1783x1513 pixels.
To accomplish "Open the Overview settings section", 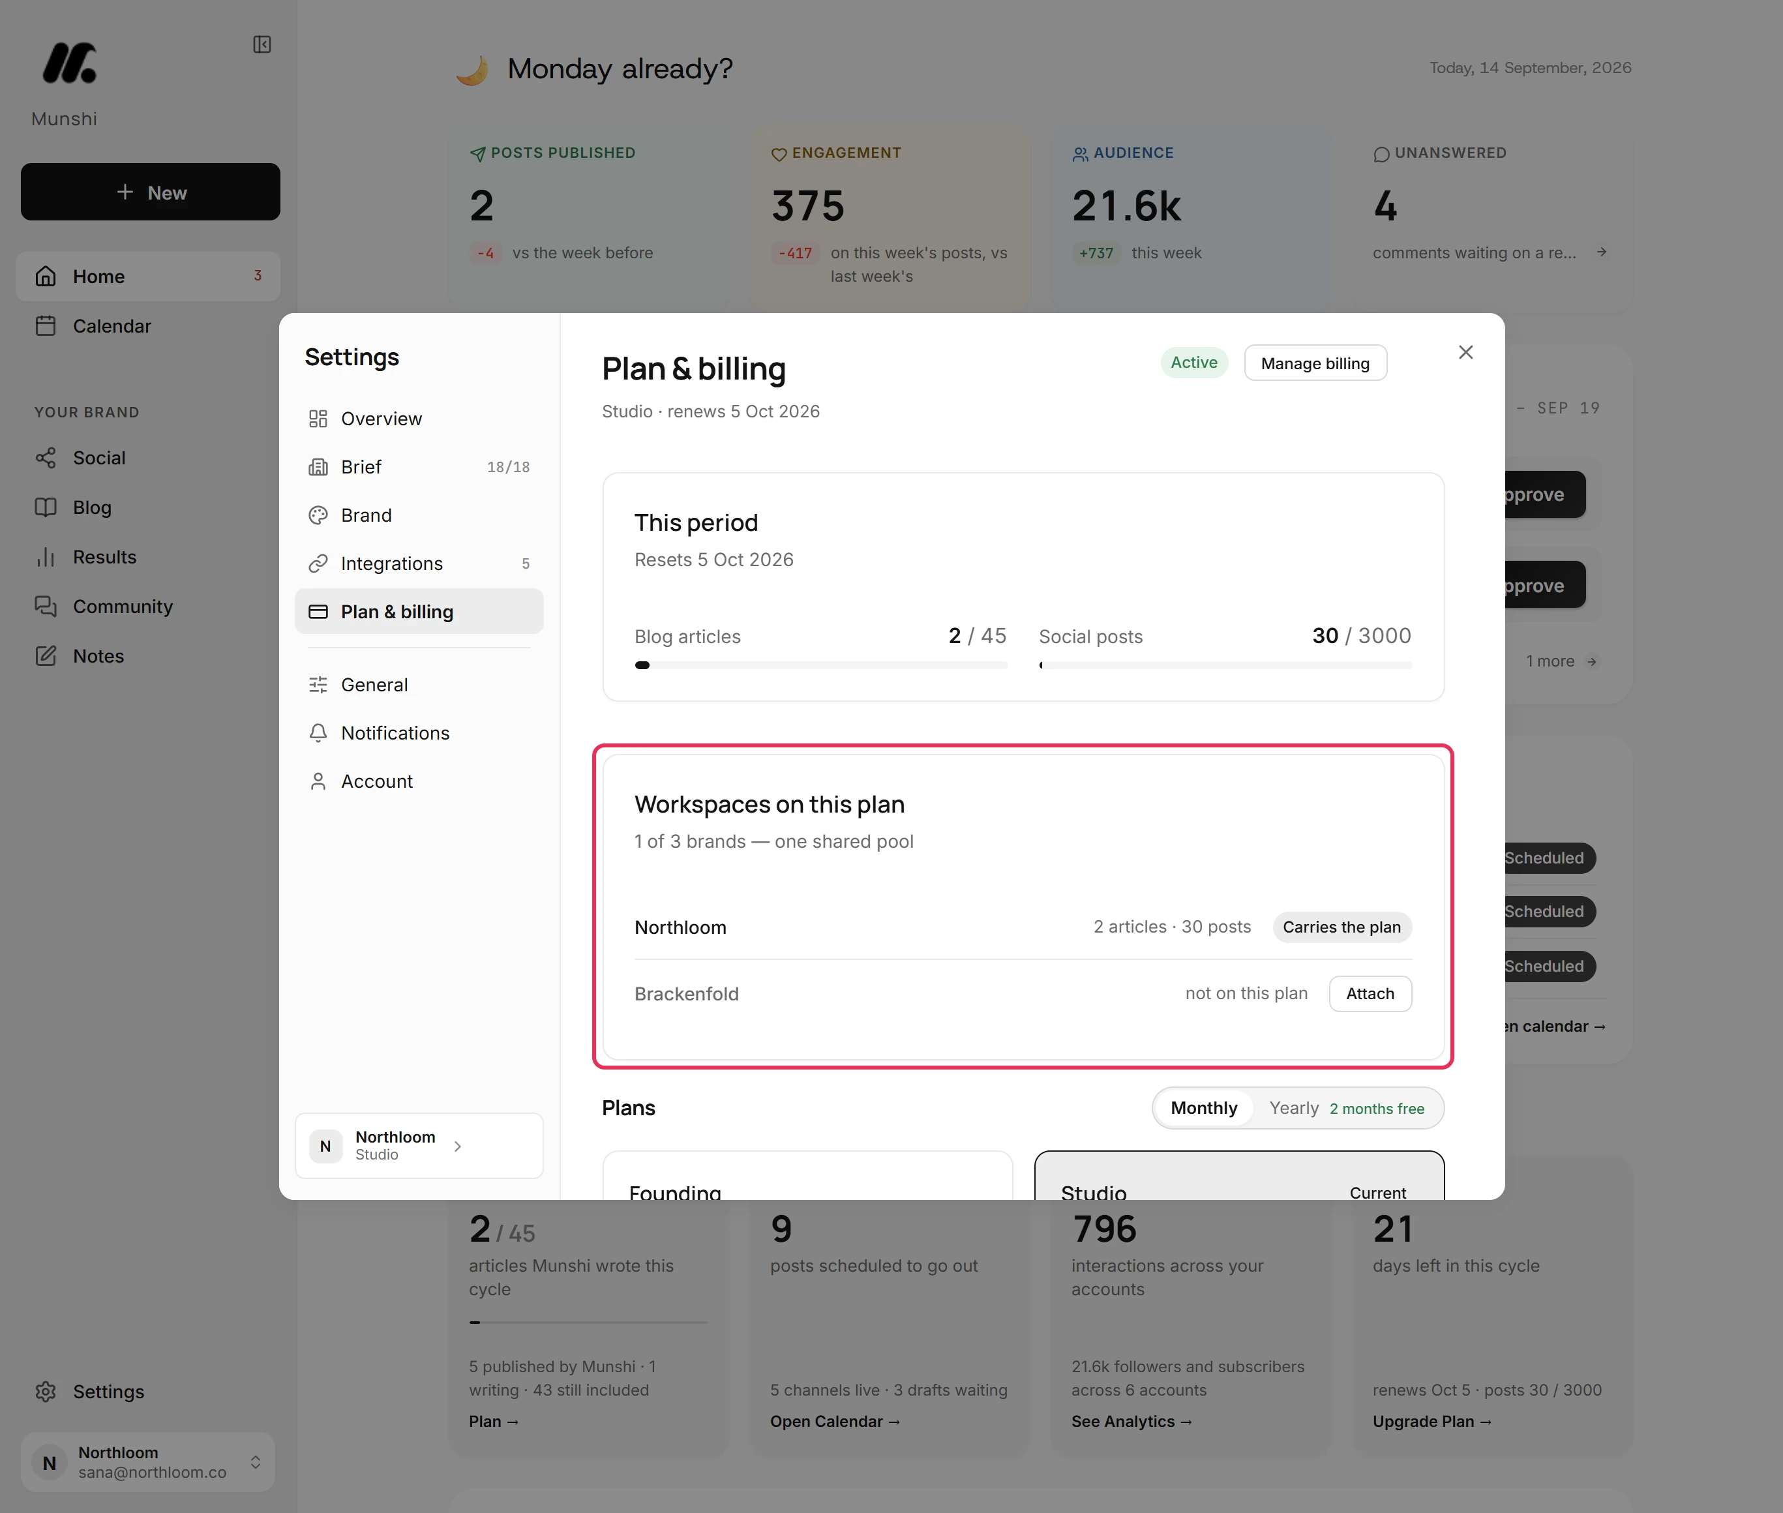I will 419,419.
